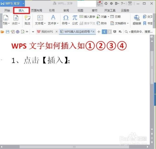Open the 页面布局 ribbon tab
The width and height of the screenshot is (156, 149).
37,10
